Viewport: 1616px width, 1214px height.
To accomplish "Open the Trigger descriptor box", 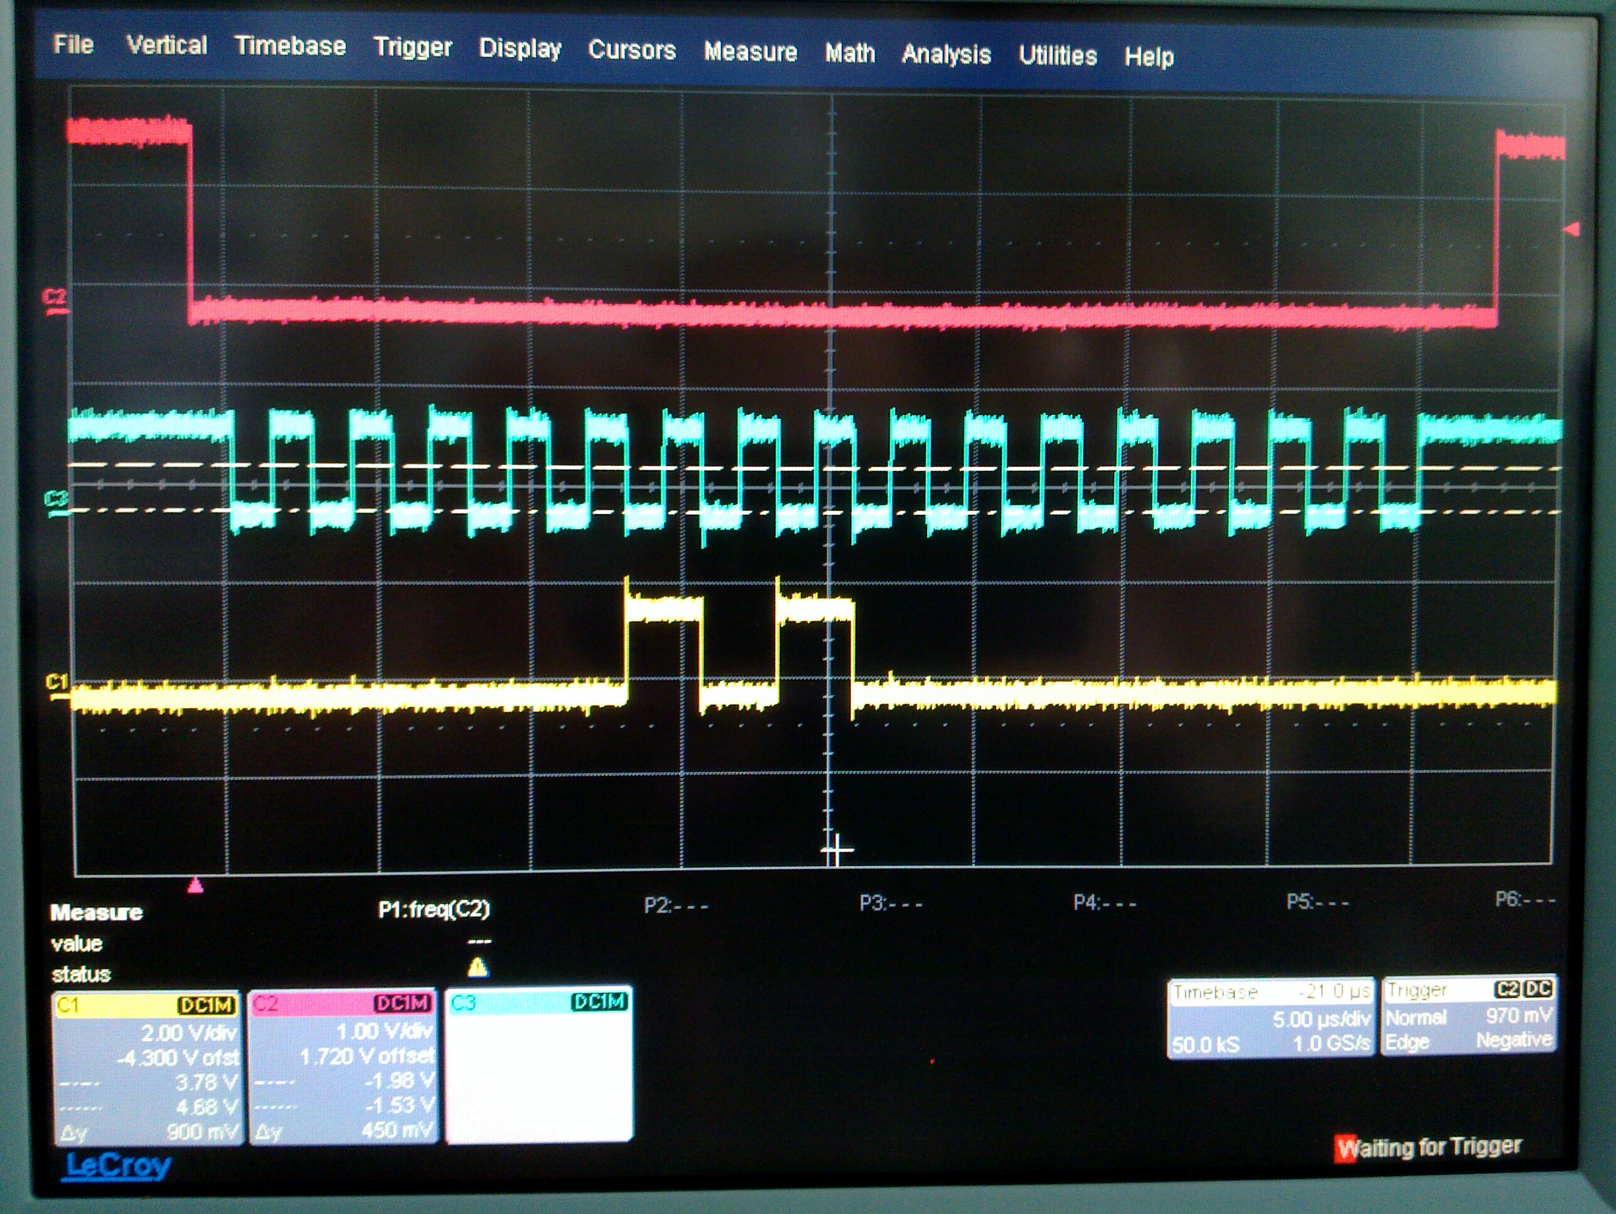I will click(1469, 1016).
